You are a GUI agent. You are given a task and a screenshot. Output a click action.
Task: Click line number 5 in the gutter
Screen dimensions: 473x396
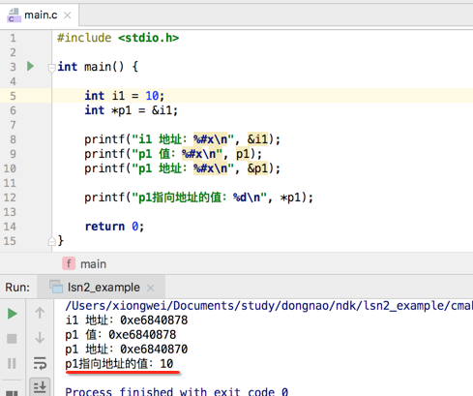point(13,96)
